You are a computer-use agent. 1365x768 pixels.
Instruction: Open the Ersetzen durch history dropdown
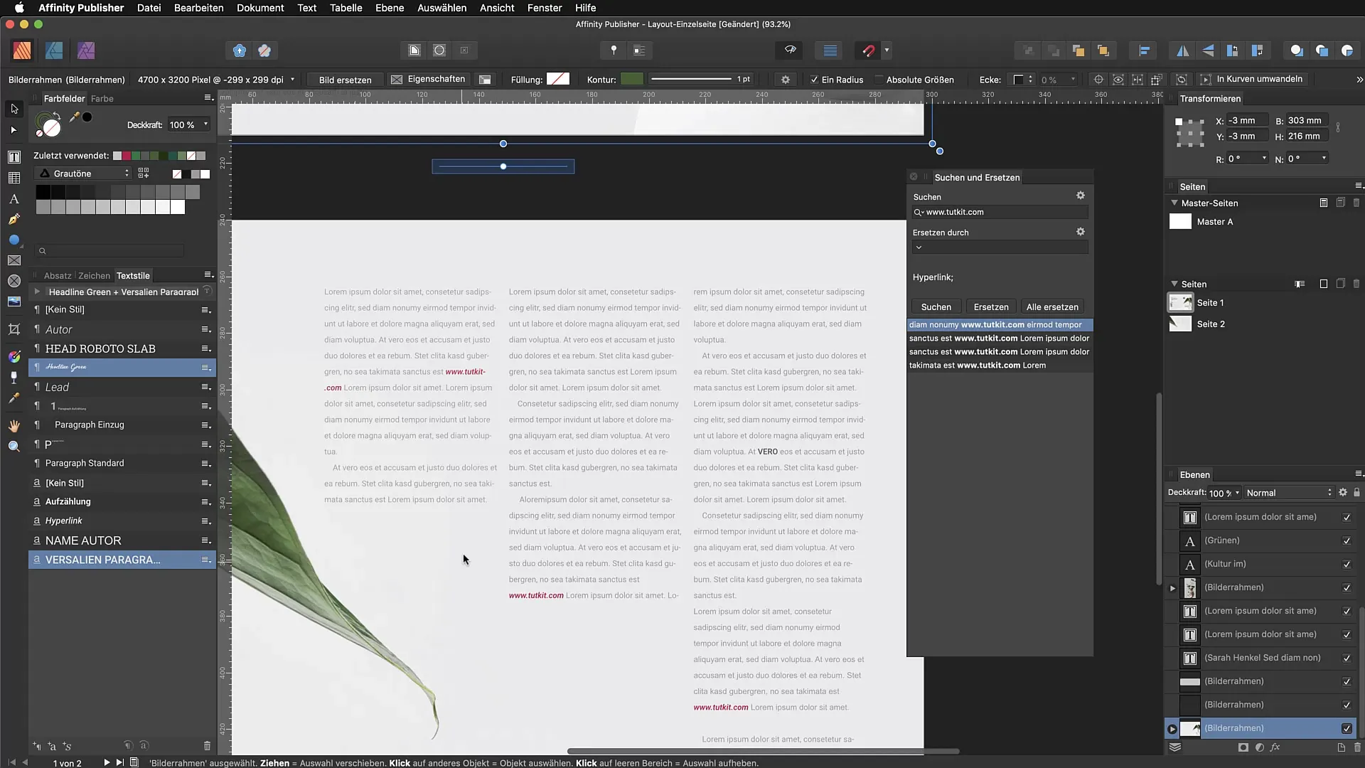tap(919, 247)
